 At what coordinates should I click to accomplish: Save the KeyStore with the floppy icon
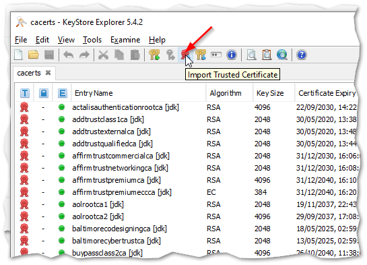click(x=49, y=55)
